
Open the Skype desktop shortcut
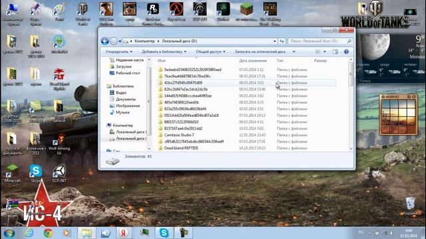click(x=35, y=173)
